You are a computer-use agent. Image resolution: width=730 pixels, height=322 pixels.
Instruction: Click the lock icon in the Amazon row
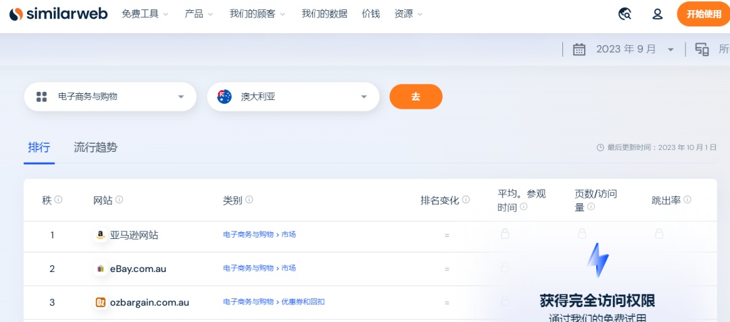505,234
